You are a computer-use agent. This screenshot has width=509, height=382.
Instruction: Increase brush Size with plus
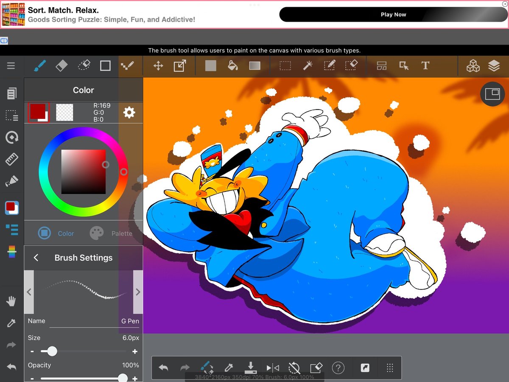coord(135,351)
